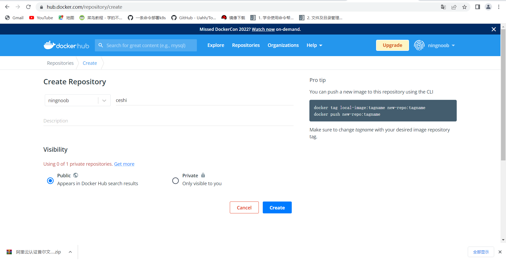The width and height of the screenshot is (506, 260).
Task: Select the Private visibility radio button
Action: tap(176, 181)
